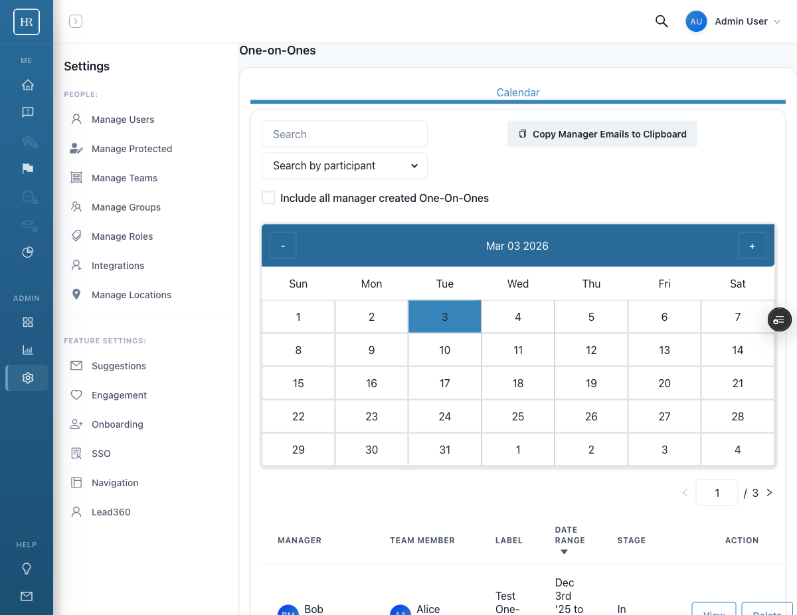Check the checkbox next to manager One-On-Ones filter
Viewport: 797px width, 615px height.
click(268, 197)
